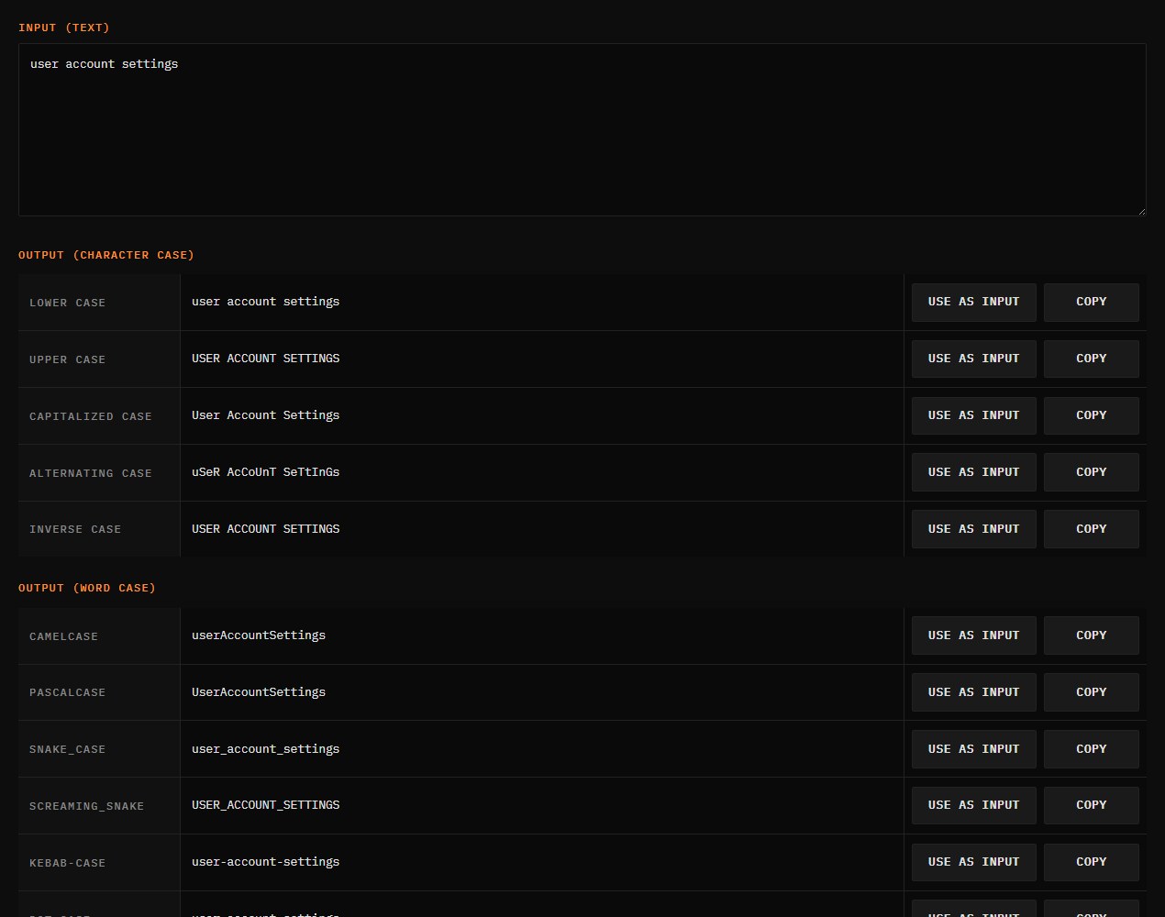The width and height of the screenshot is (1165, 917).
Task: Use lower case output as input
Action: [x=973, y=302]
